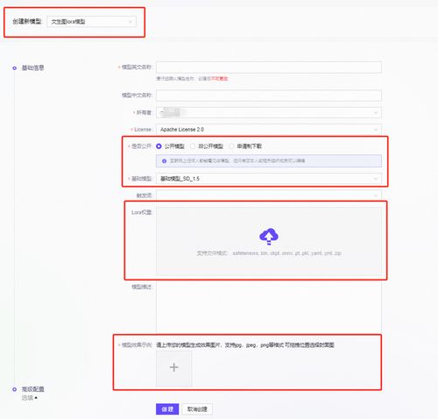The height and width of the screenshot is (419, 438).
Task: Open the 创建新模型 type dropdown
Action: [91, 22]
